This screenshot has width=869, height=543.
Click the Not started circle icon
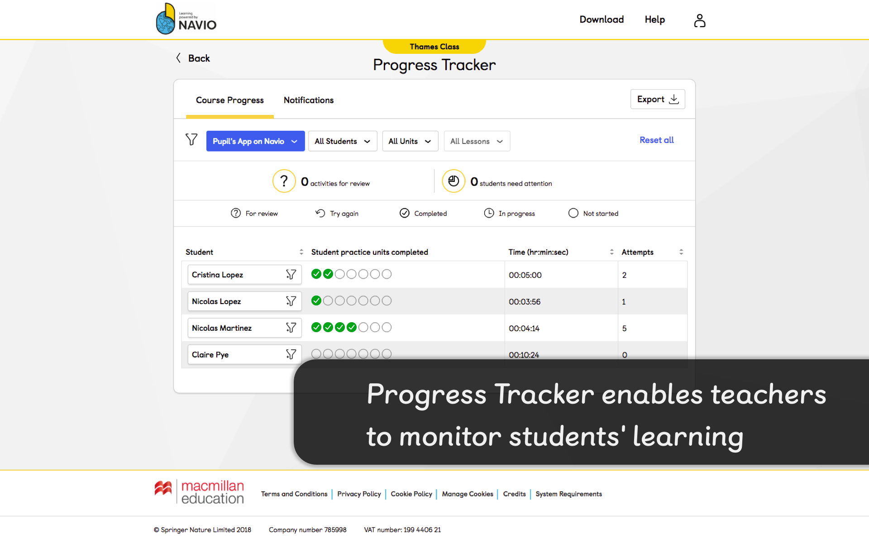pos(573,213)
